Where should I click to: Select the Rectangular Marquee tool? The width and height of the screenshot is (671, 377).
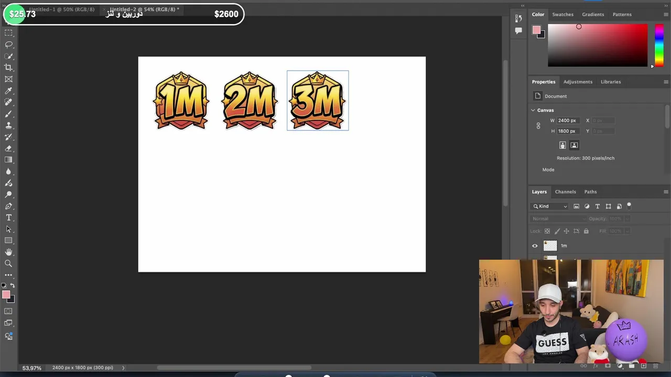tap(8, 33)
